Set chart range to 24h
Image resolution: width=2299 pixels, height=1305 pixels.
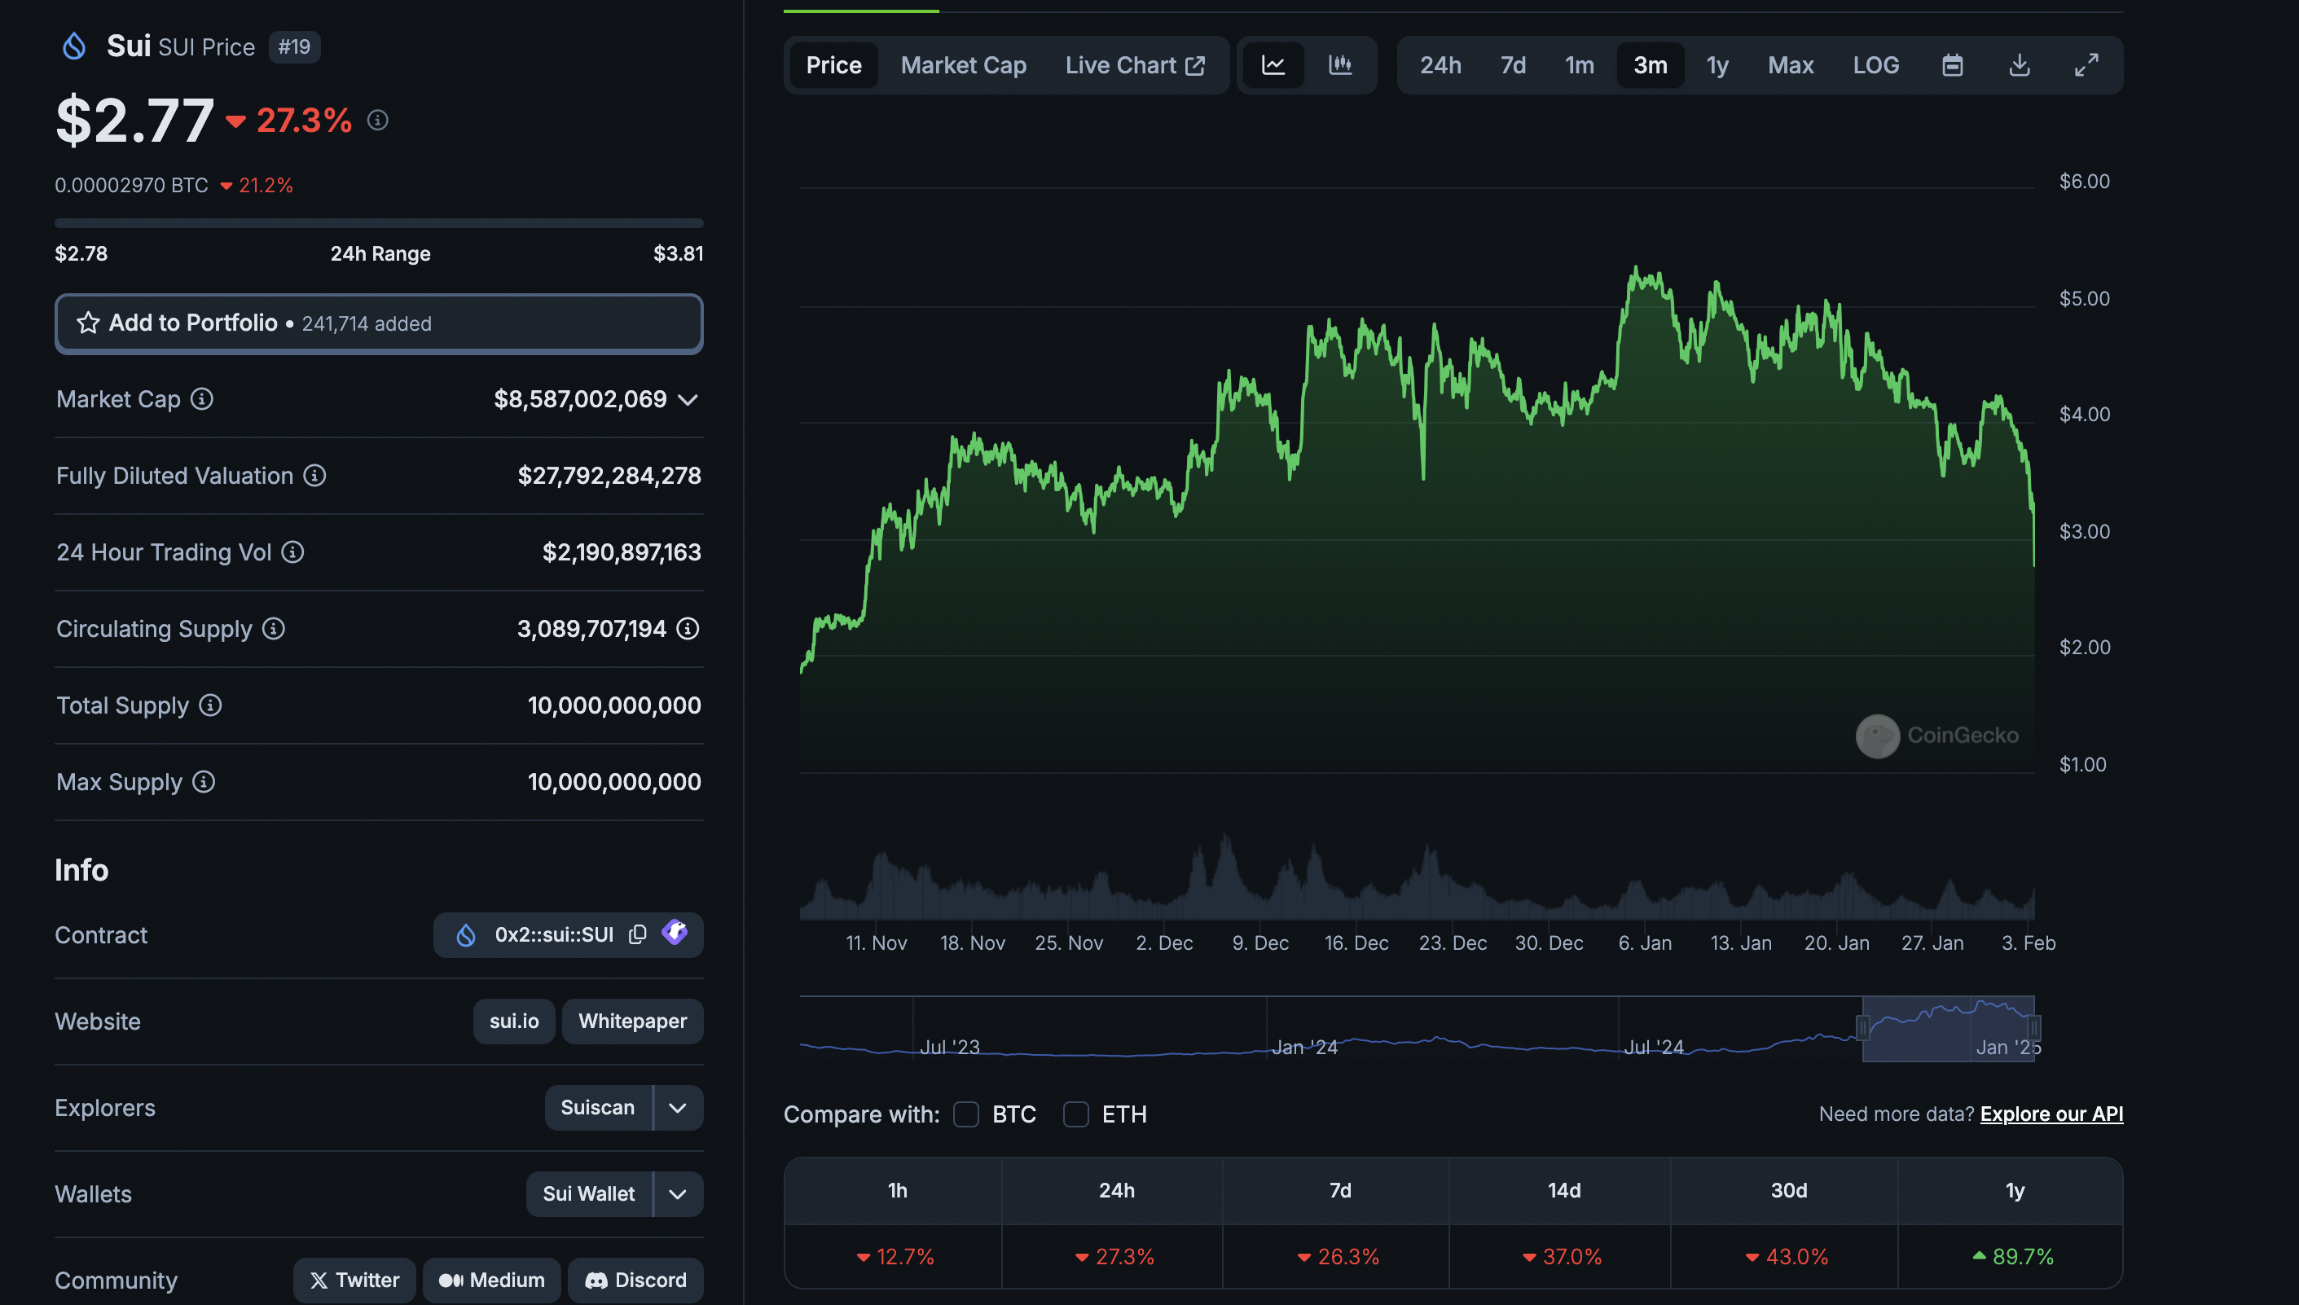[x=1440, y=64]
